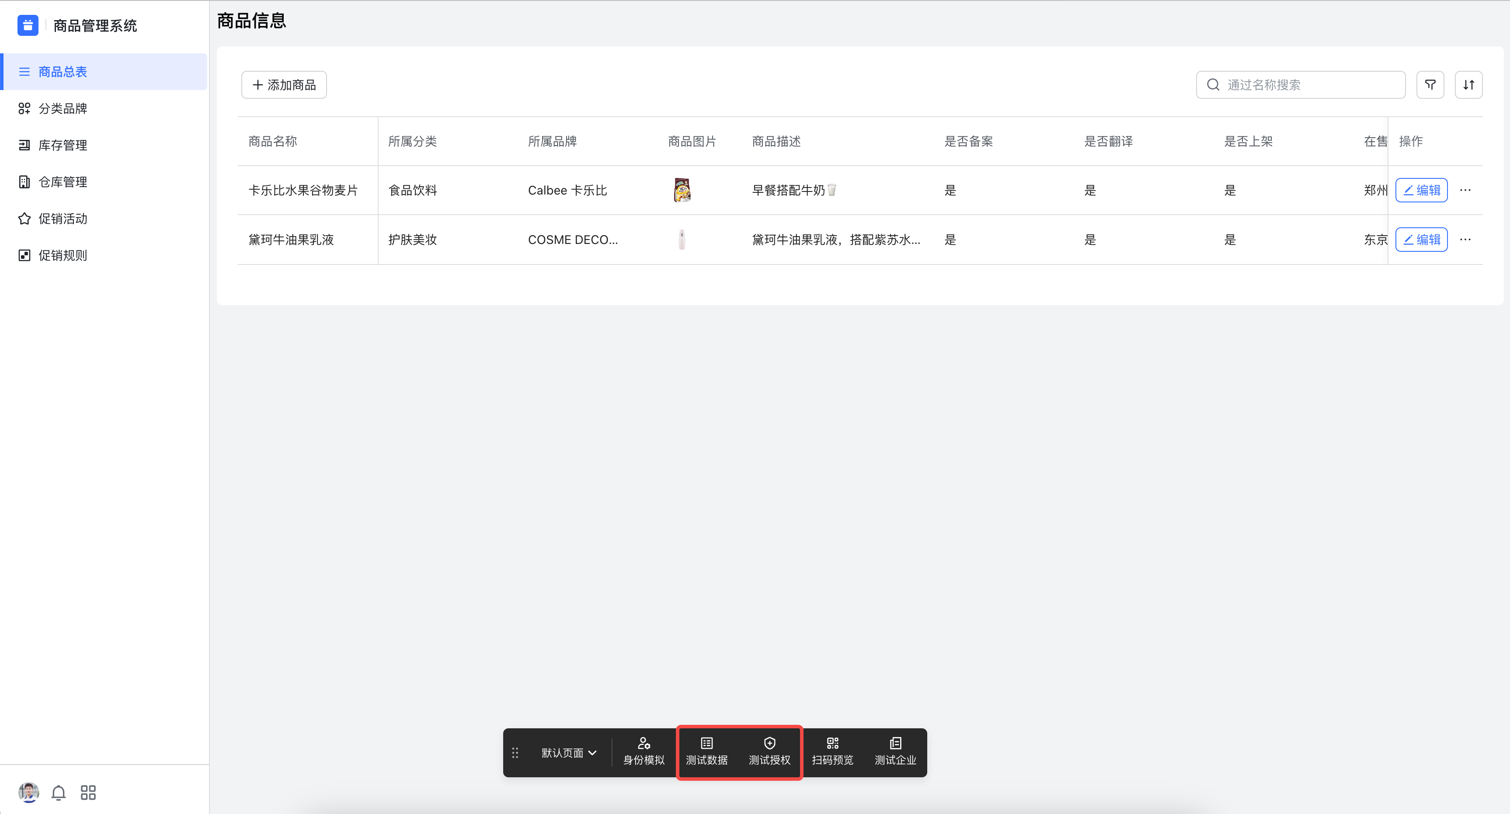1510x814 pixels.
Task: Edit the 黛珂牛油果乳液 row
Action: pos(1422,239)
